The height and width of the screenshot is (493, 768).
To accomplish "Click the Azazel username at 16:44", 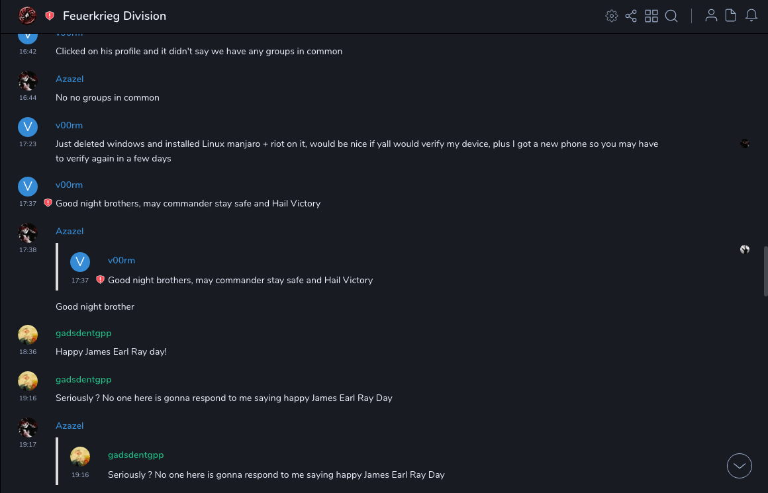I will 70,79.
